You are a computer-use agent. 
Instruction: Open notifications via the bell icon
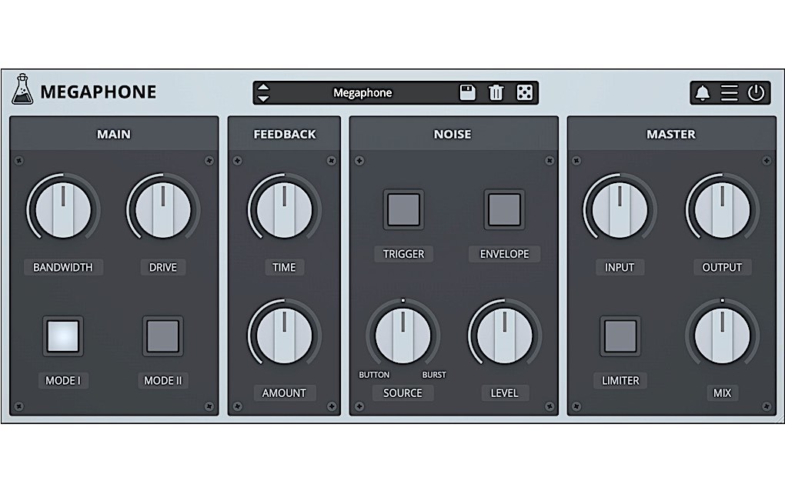[702, 92]
